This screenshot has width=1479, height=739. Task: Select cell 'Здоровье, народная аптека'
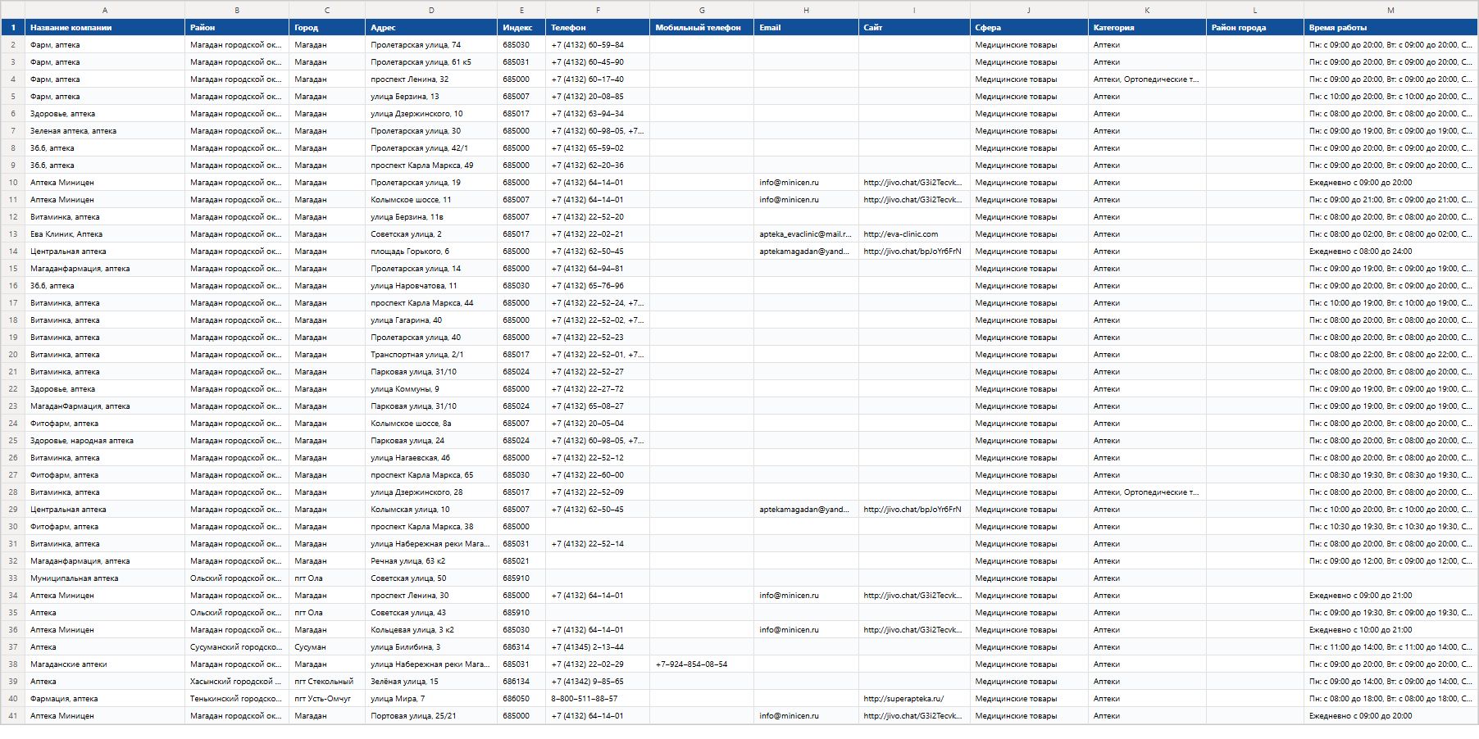click(x=105, y=441)
